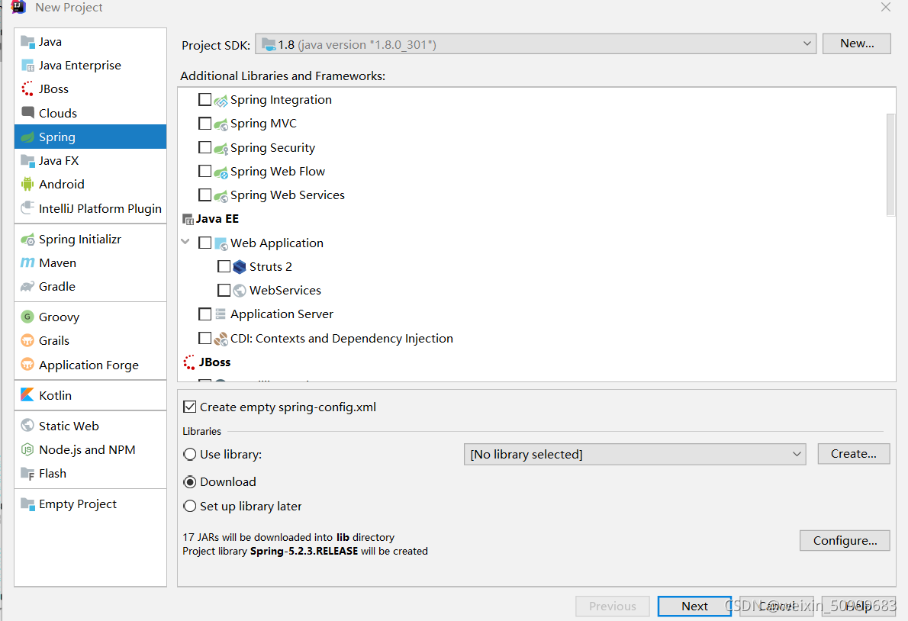Choose Kotlin project type label
Image resolution: width=908 pixels, height=621 pixels.
[x=56, y=395]
